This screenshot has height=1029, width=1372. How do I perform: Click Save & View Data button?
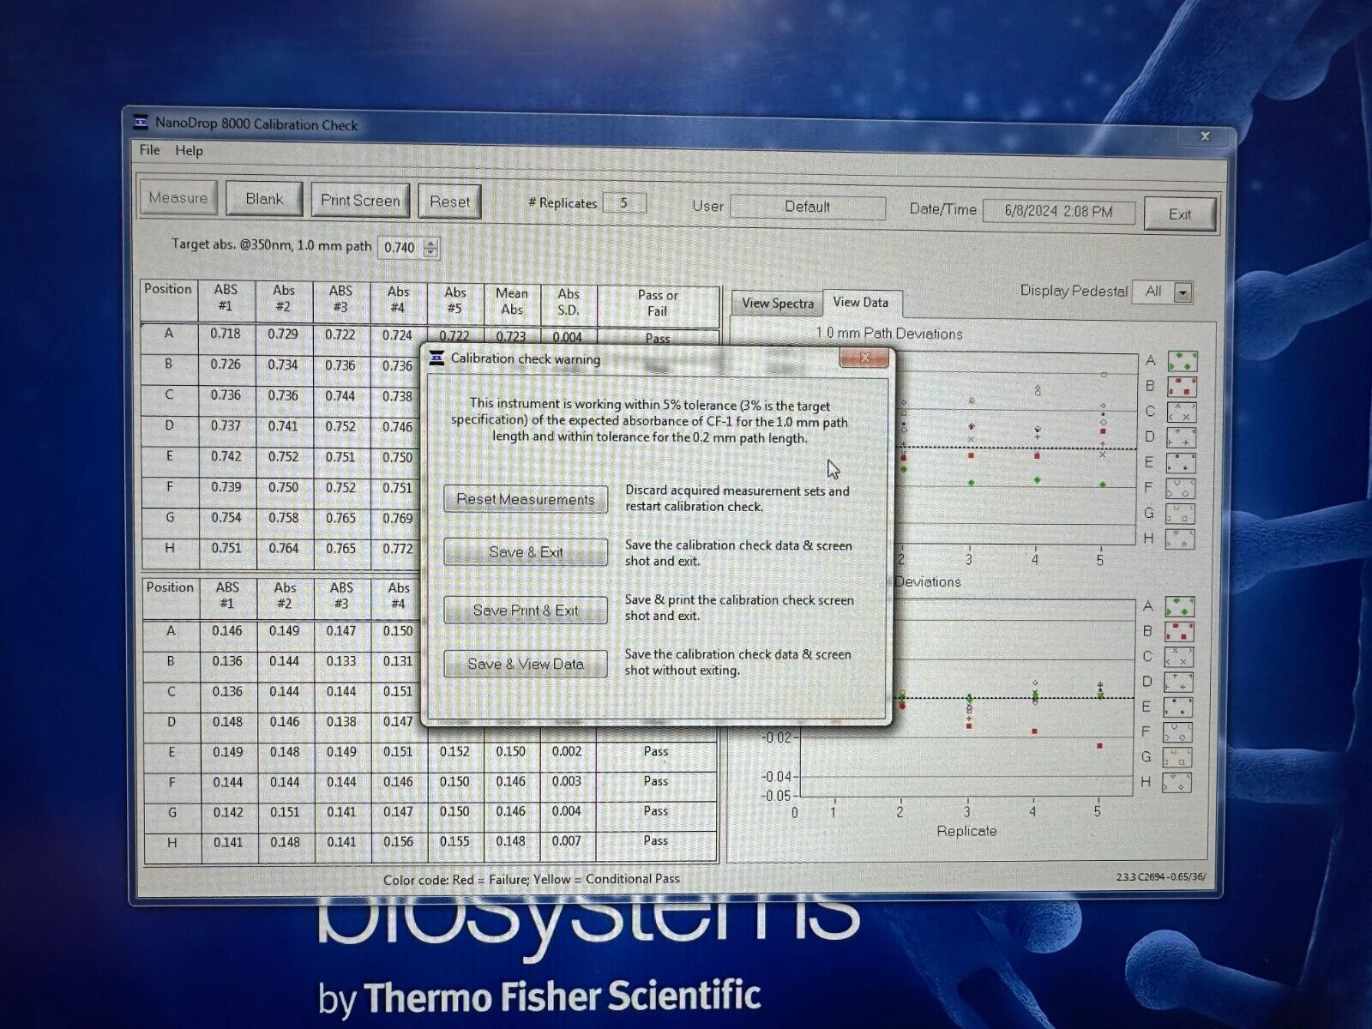[x=525, y=664]
